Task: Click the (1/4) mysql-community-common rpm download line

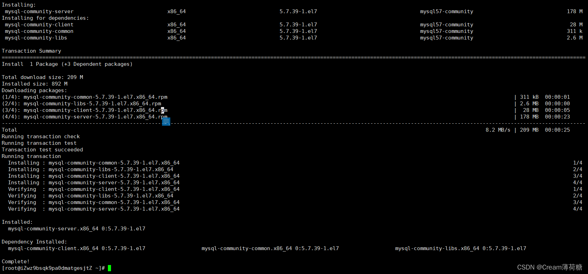Action: coord(85,97)
